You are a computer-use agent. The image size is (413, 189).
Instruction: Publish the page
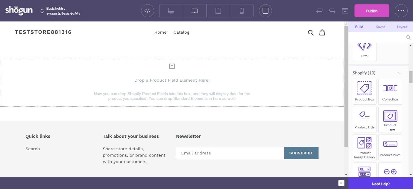372,11
